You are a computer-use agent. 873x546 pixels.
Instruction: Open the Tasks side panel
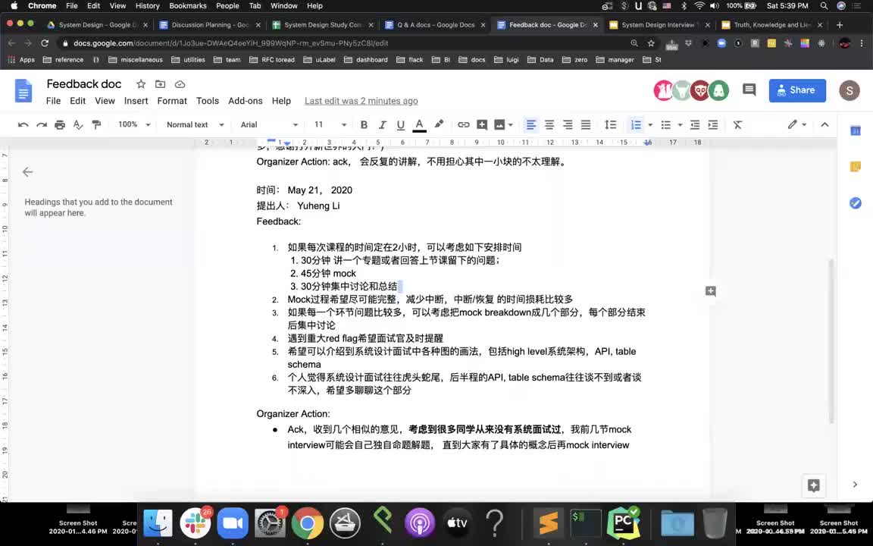[855, 202]
